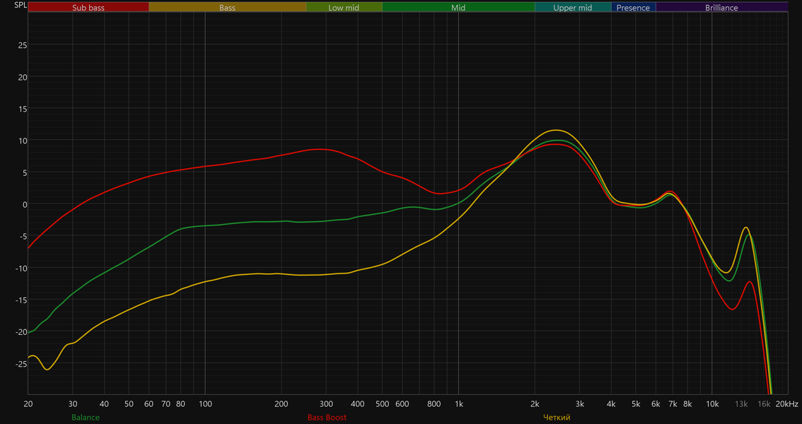
Task: Click the 500 frequency axis label
Action: tap(382, 404)
